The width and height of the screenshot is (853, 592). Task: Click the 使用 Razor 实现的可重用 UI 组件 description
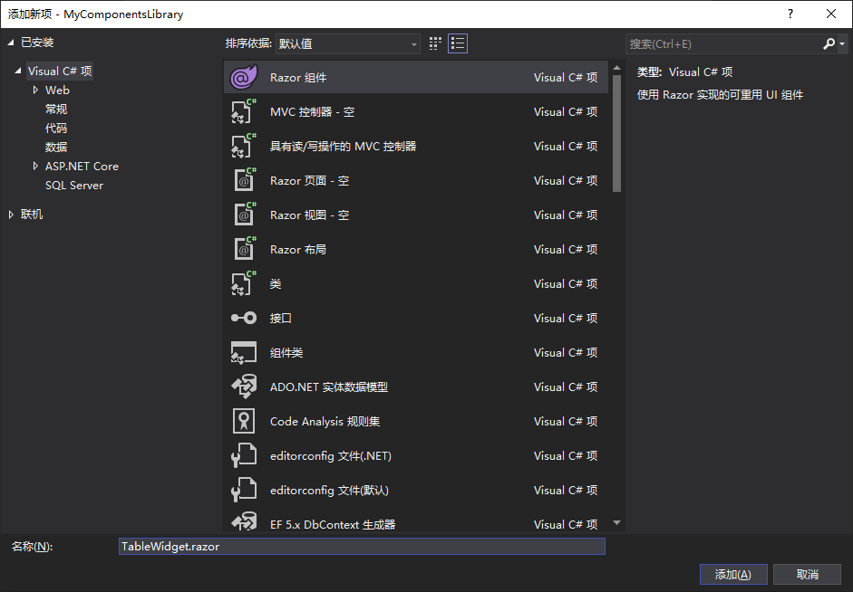tap(721, 95)
